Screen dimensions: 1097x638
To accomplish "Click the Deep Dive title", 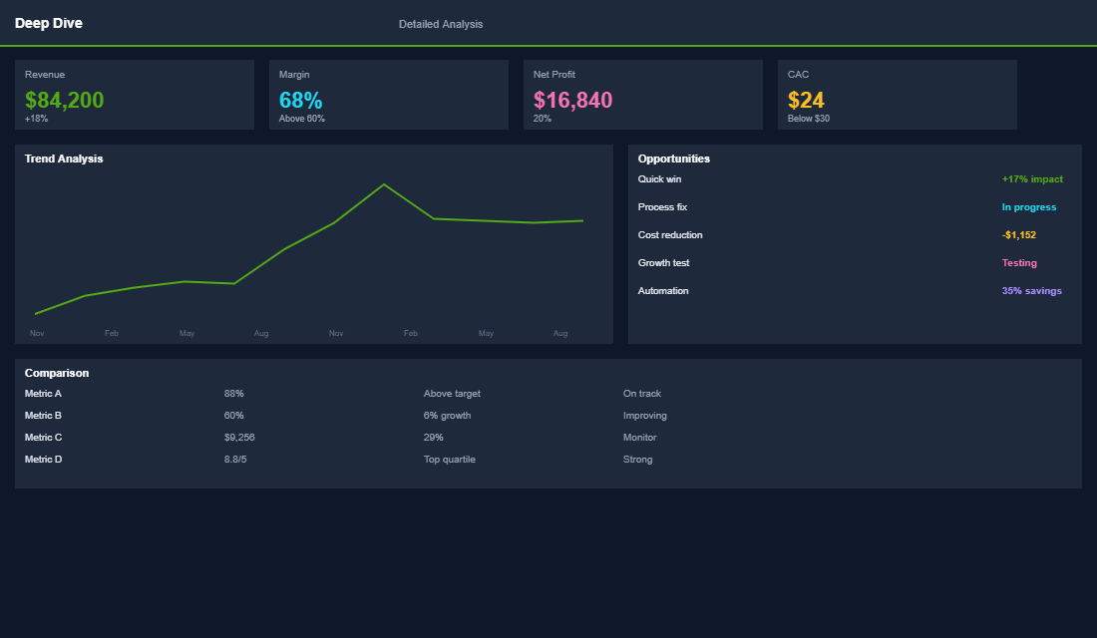I will 48,22.
